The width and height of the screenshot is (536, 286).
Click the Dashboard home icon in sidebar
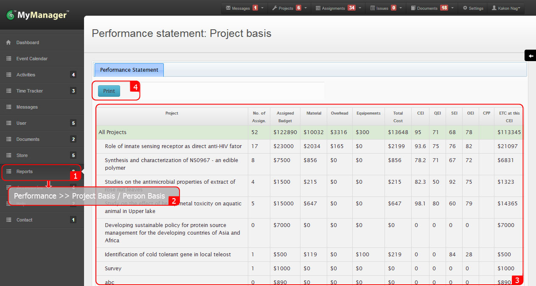[8, 42]
